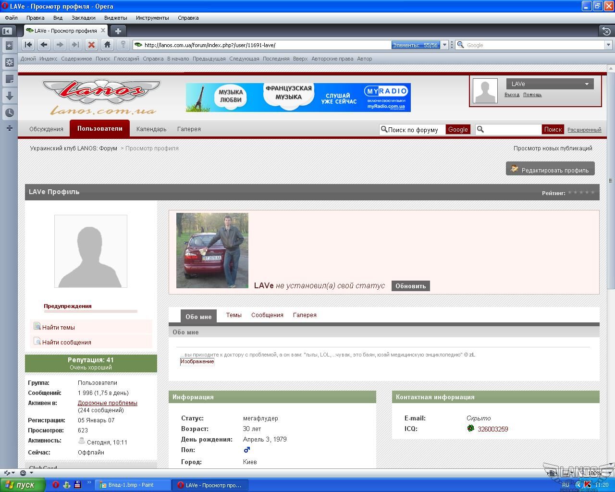Screen dimensions: 615x492
Task: Open a new tab with plus button
Action: 118,31
